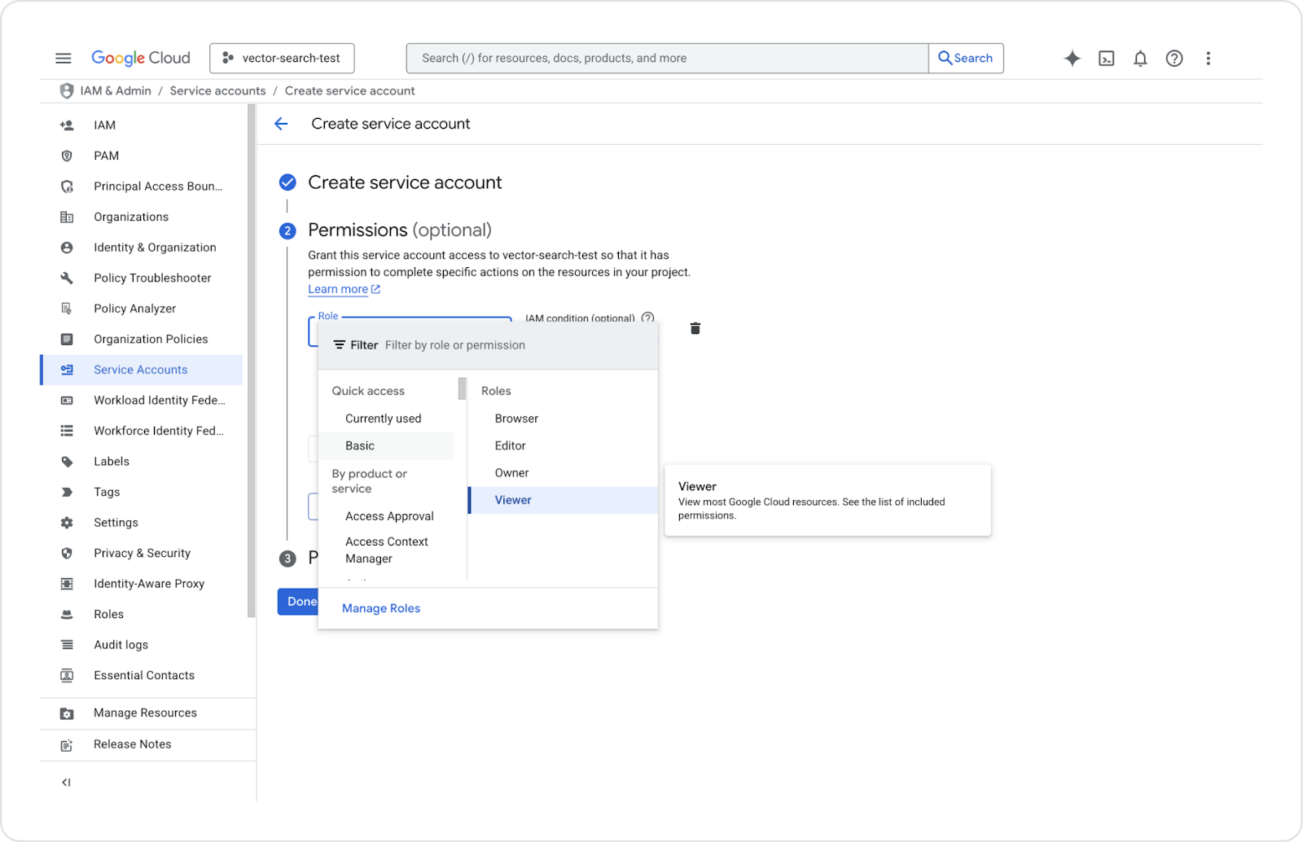Click the Manage Resources folder icon
Viewport: 1303px width, 842px height.
tap(67, 713)
